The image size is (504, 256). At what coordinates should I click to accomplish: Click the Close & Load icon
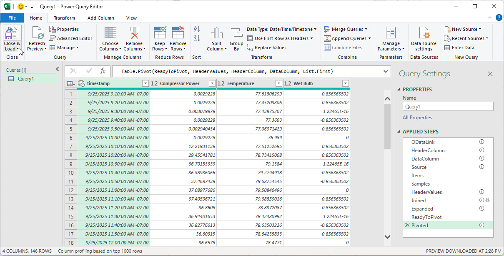[x=12, y=33]
